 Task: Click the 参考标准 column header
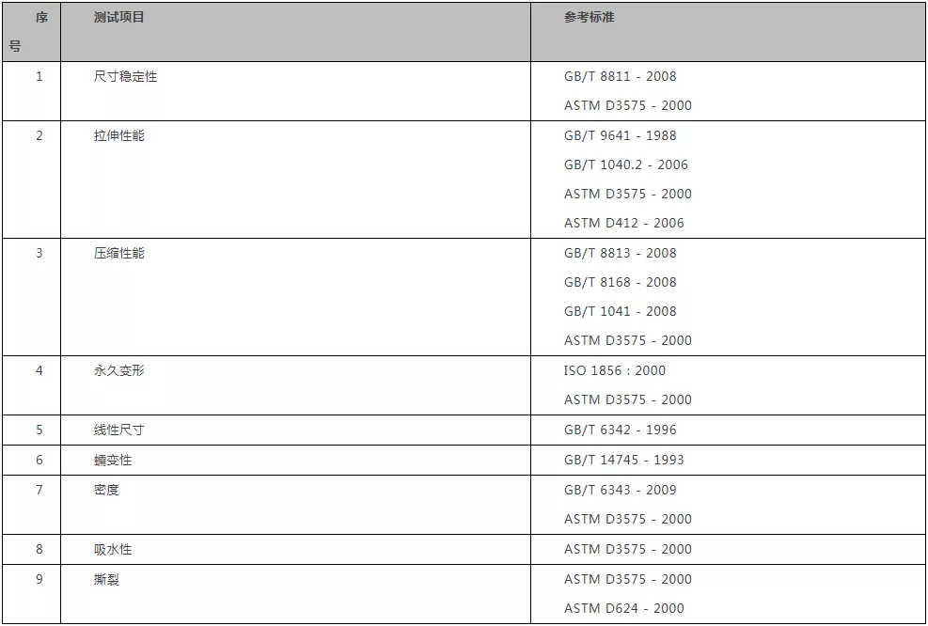pyautogui.click(x=590, y=18)
